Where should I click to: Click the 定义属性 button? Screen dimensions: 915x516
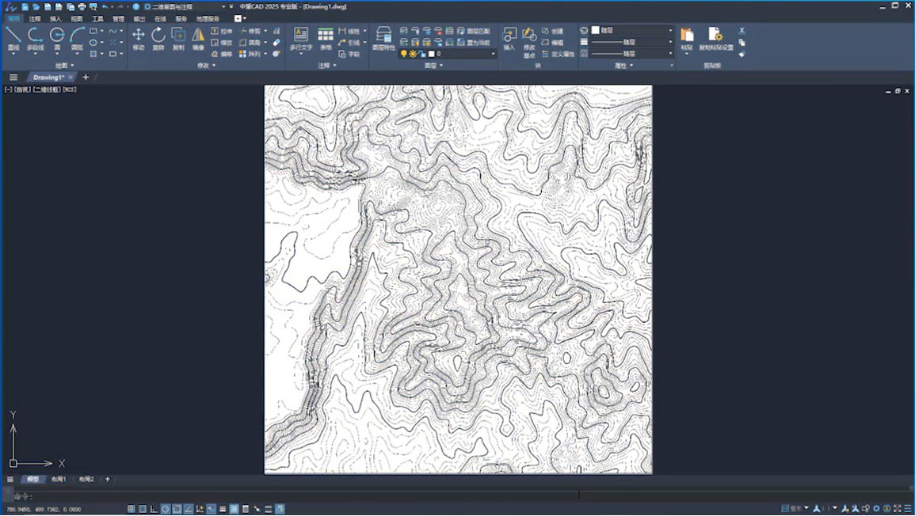click(559, 54)
